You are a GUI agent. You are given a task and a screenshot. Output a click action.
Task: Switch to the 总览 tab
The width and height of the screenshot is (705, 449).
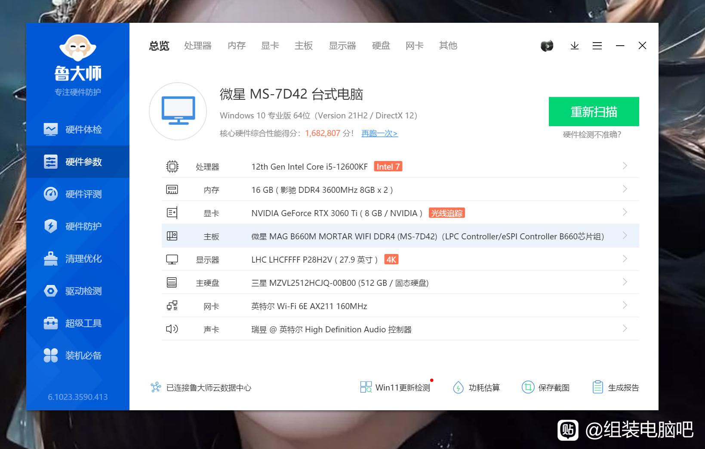tap(159, 46)
